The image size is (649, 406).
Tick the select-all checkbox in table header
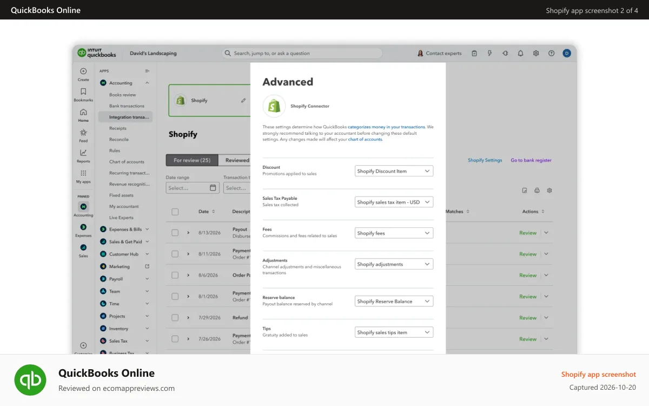point(175,212)
